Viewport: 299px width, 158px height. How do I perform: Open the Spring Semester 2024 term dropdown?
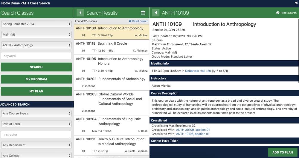tap(36, 24)
